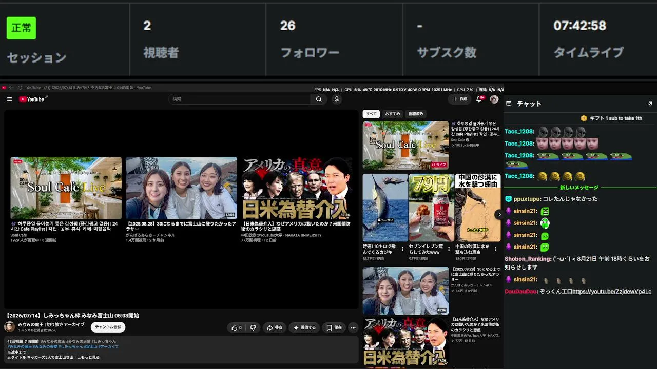Click the 共有 share button
This screenshot has width=657, height=369.
[274, 327]
